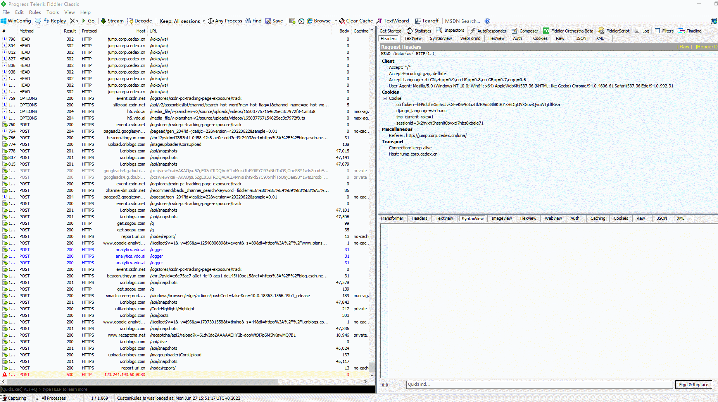This screenshot has width=718, height=402.
Task: Click Clear Cache in the toolbar
Action: pyautogui.click(x=356, y=21)
